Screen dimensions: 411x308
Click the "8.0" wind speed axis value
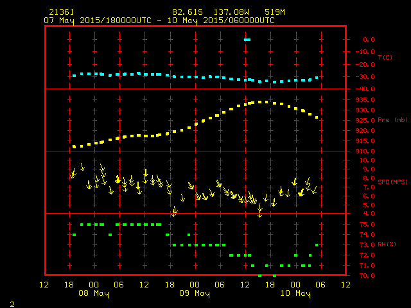[x=369, y=178]
